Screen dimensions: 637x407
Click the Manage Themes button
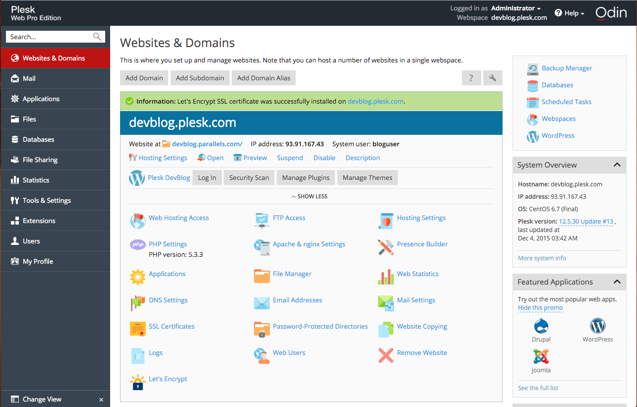pyautogui.click(x=368, y=177)
